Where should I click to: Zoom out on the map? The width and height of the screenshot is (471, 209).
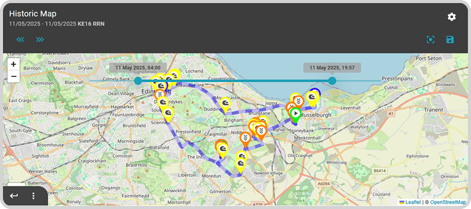click(14, 77)
